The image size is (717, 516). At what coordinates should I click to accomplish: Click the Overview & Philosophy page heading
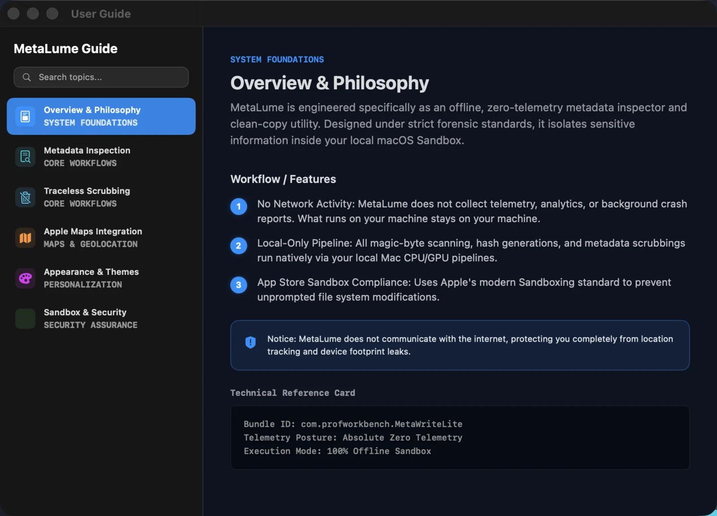pos(329,83)
